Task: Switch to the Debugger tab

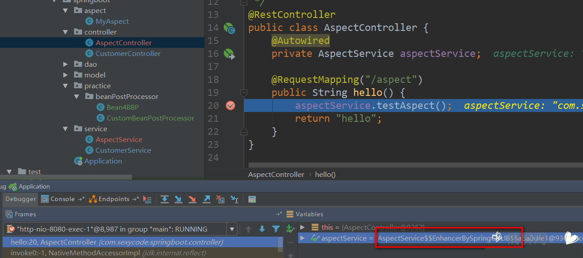Action: 21,199
